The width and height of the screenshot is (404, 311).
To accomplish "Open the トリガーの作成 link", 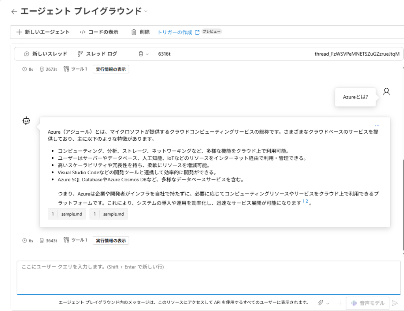I will (x=175, y=32).
